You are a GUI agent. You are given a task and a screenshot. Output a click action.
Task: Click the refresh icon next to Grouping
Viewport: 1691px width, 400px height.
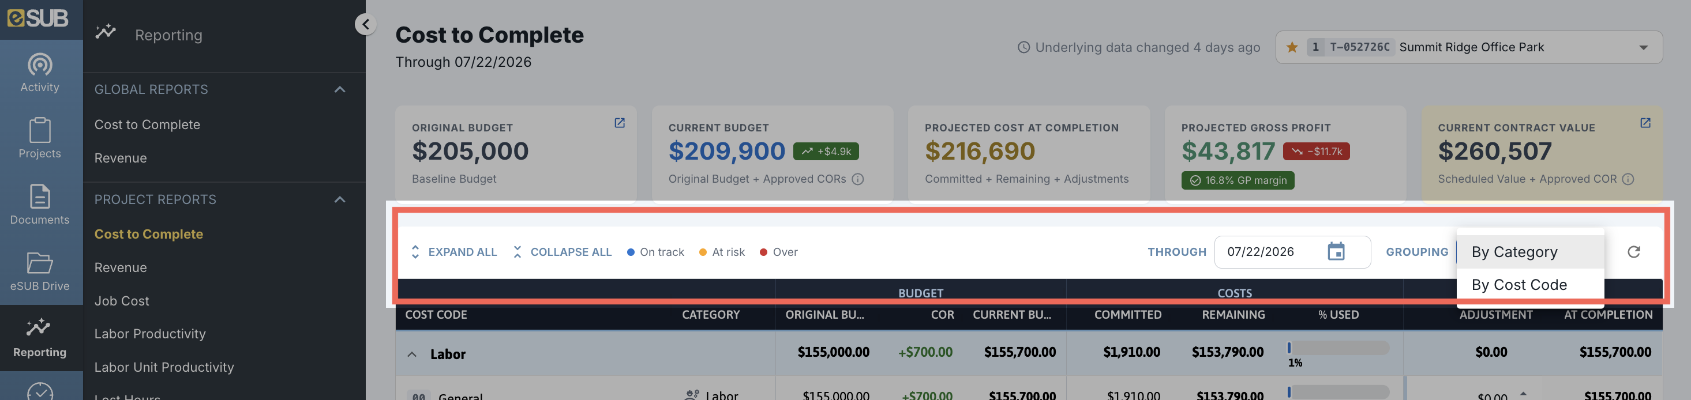1633,252
